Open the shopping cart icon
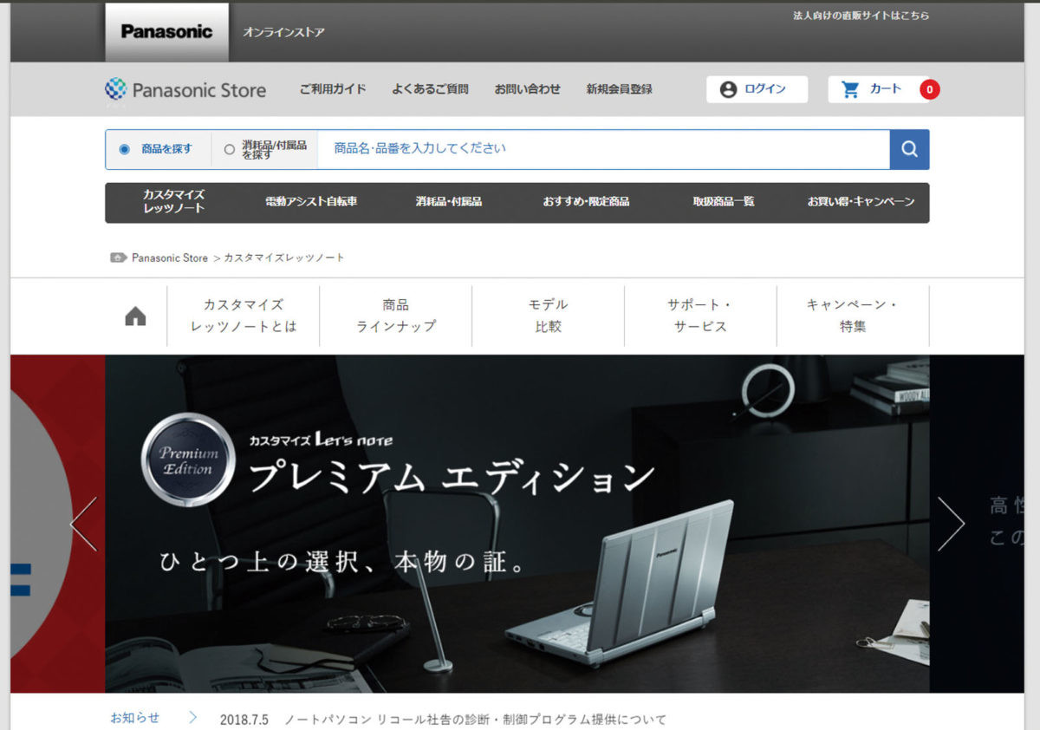1040x730 pixels. coord(850,89)
